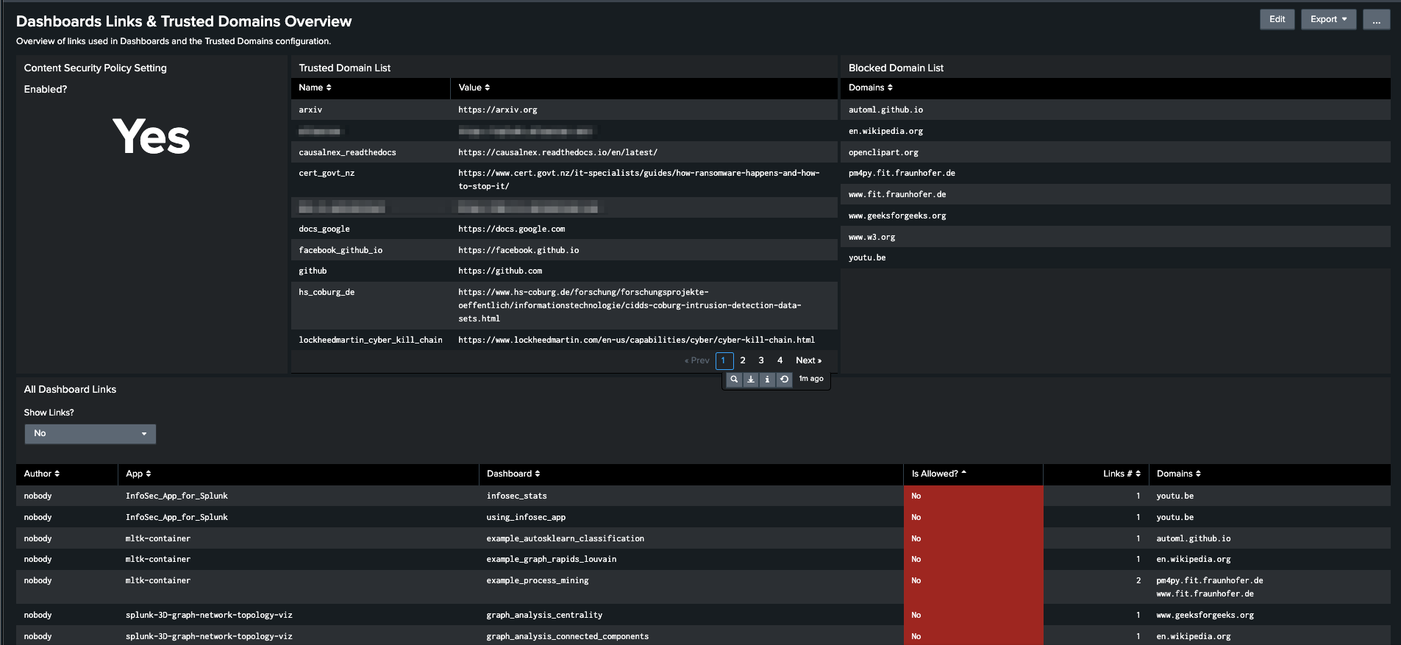Select current page 1 in pagination
The width and height of the screenshot is (1401, 645).
point(724,360)
